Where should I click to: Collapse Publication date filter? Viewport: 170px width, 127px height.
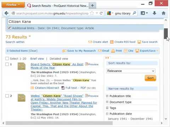[x=107, y=114]
